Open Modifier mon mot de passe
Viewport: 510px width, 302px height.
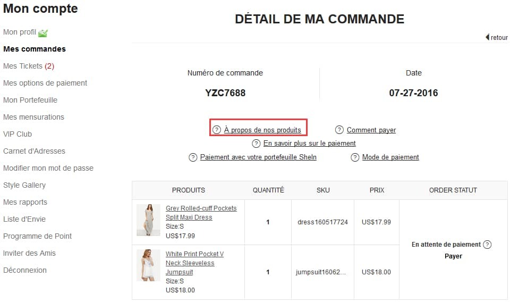(x=48, y=168)
